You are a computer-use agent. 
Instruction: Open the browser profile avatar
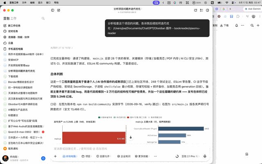[253, 16]
